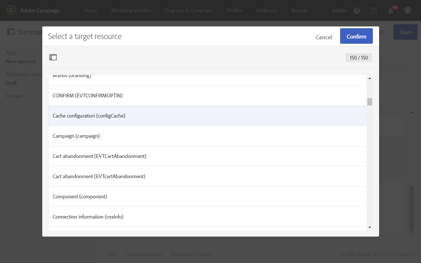Open the apps grid switcher icon

[x=374, y=11]
